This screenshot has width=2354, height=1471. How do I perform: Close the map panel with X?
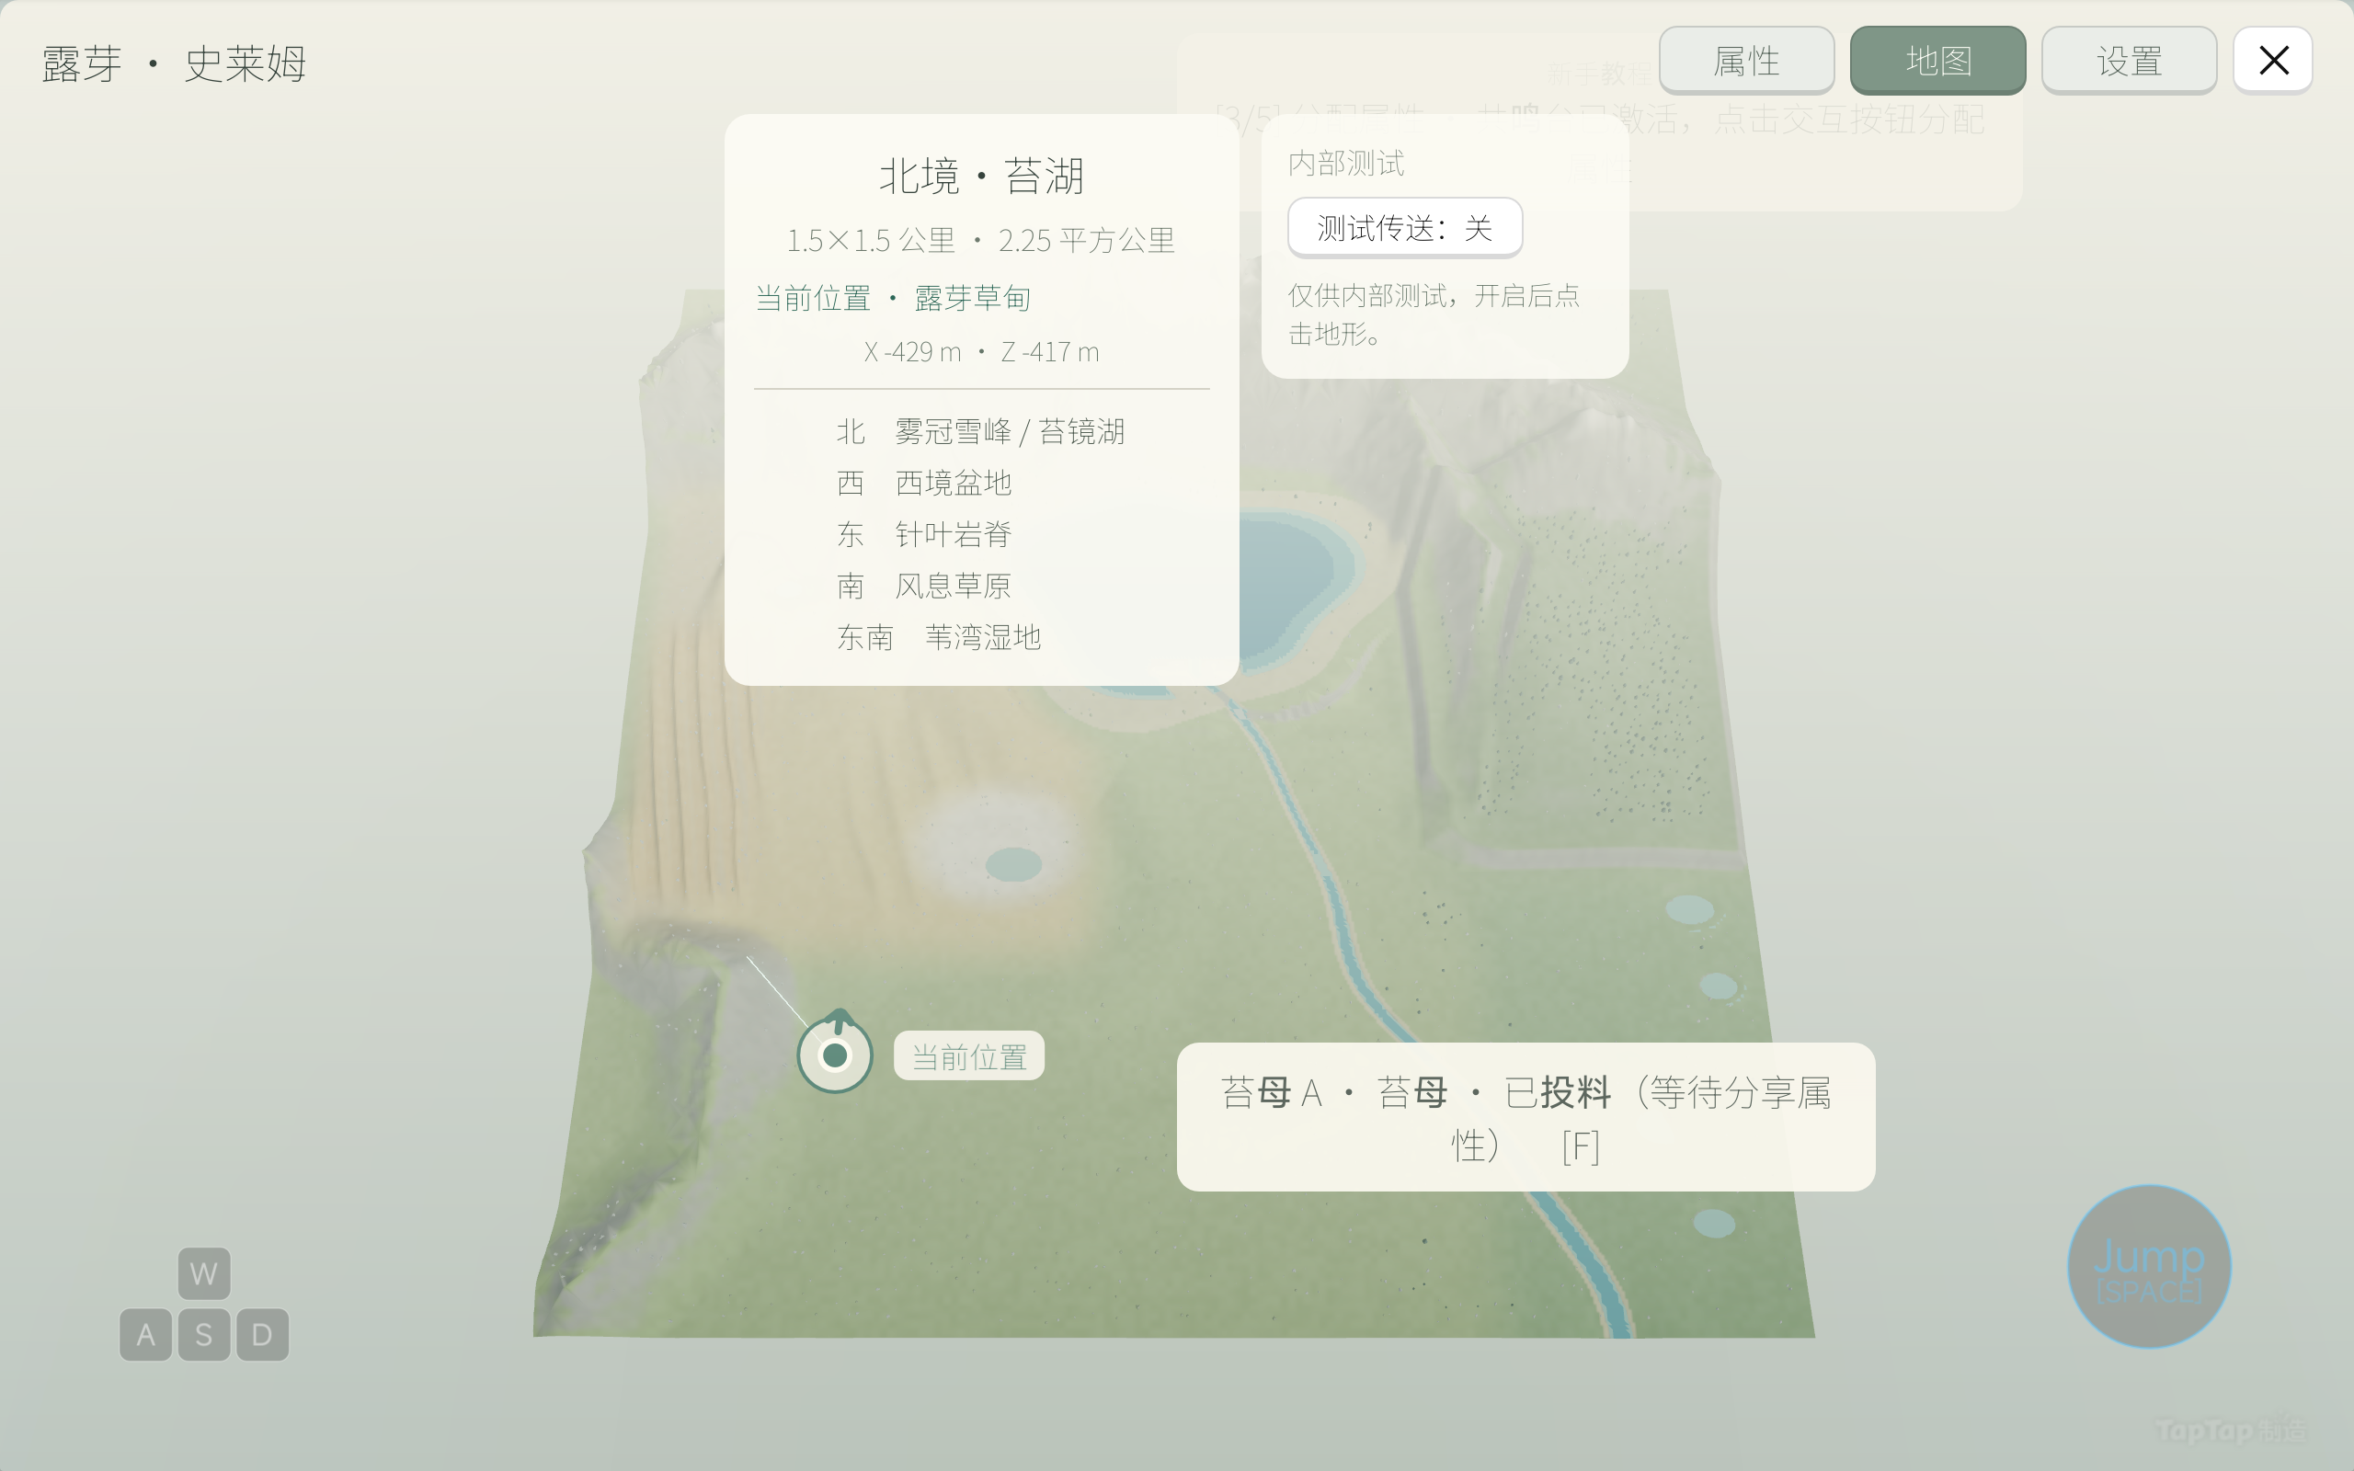[x=2273, y=61]
